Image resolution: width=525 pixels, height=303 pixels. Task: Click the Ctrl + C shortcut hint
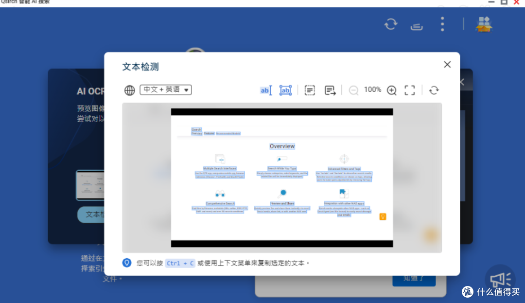pyautogui.click(x=180, y=263)
